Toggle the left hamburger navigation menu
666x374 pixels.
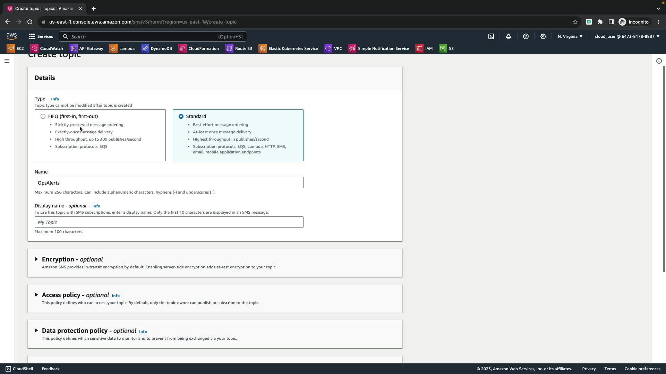7,61
